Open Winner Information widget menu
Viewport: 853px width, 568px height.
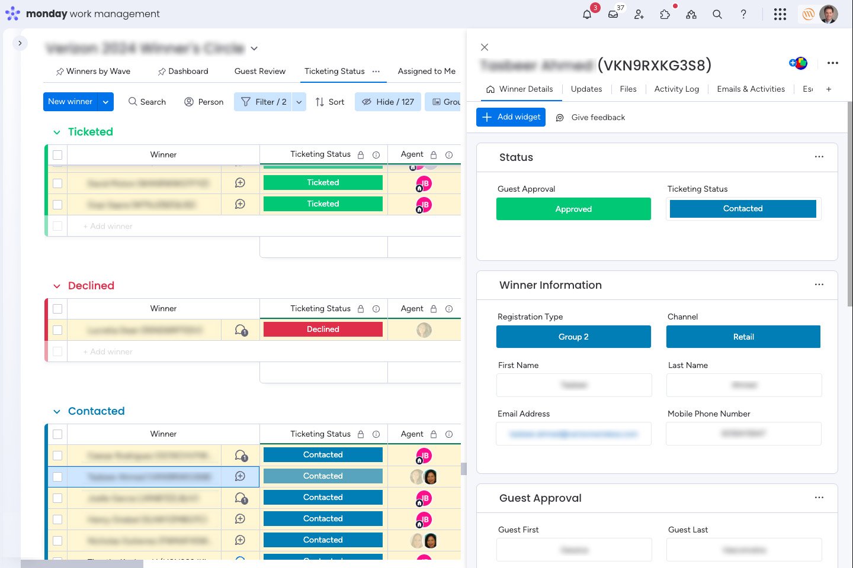click(x=819, y=285)
